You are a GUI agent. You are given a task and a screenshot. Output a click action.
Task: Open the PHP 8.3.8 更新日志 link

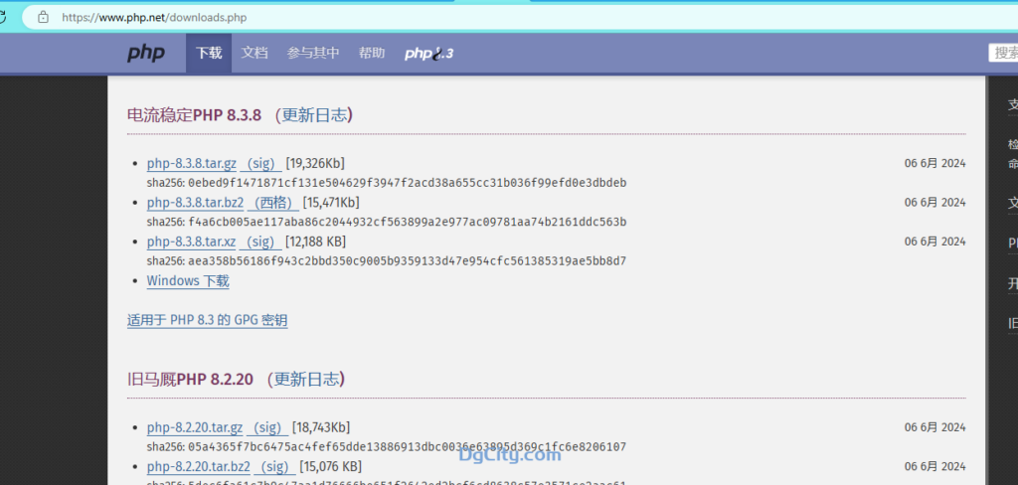(x=316, y=115)
